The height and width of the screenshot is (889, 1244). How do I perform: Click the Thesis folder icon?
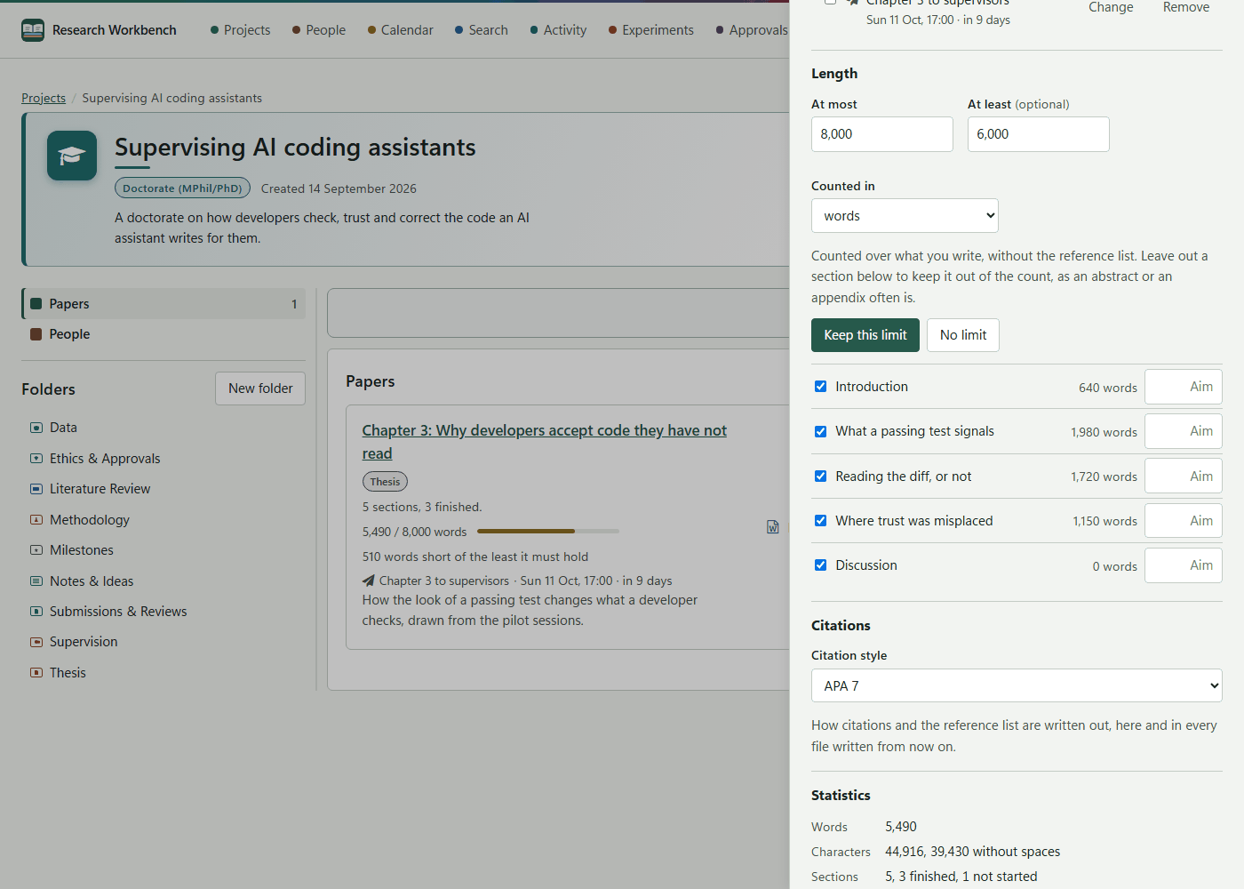[36, 673]
